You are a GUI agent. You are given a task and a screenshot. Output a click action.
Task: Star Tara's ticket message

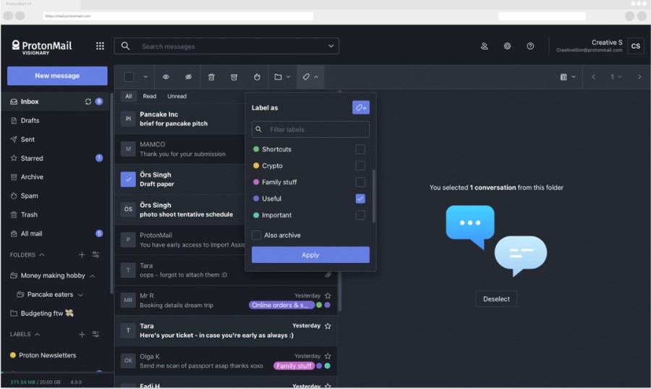(328, 326)
